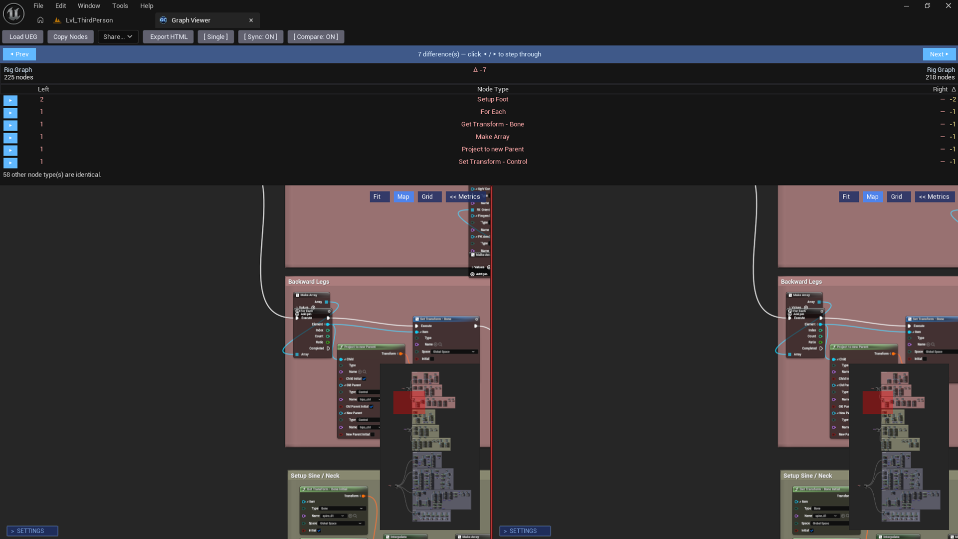Click arrow icon beside Name in Project to new Parent
Image resolution: width=958 pixels, height=539 pixels.
pyautogui.click(x=360, y=372)
